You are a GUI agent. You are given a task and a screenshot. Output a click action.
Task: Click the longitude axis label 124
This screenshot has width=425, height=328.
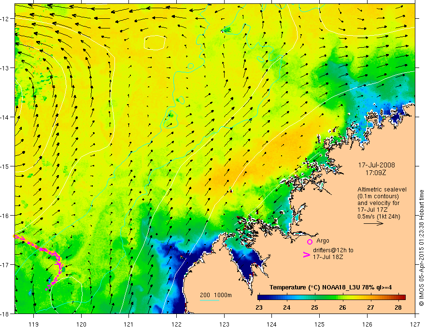tap(272, 324)
